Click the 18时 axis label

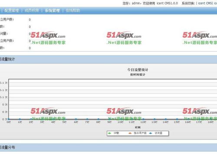tap(210, 122)
